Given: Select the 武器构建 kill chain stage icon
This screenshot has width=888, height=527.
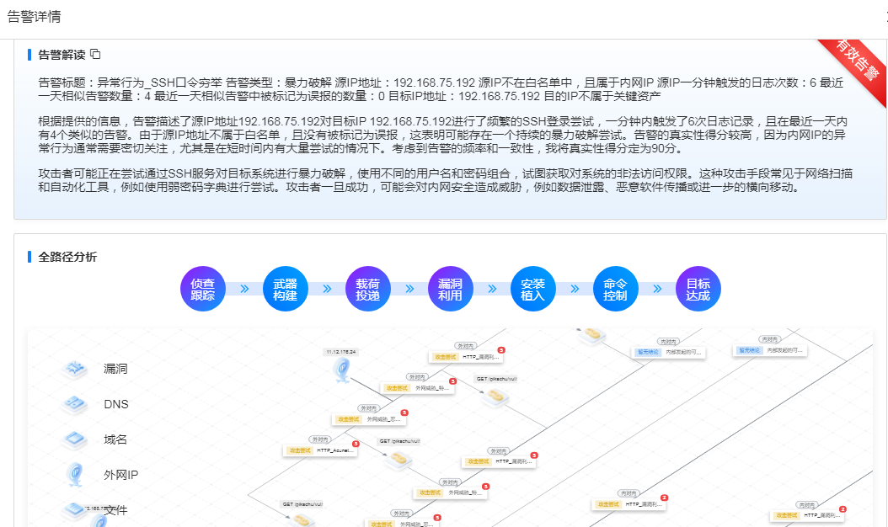Looking at the screenshot, I should [285, 289].
